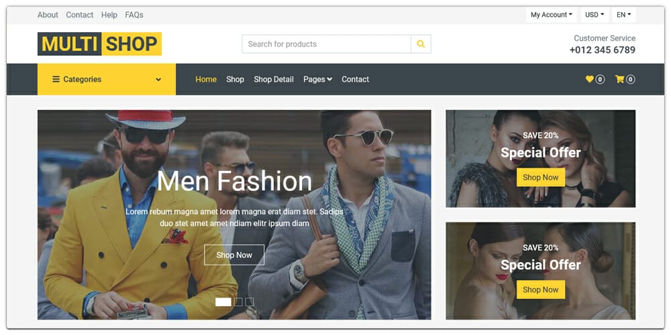Select the first carousel slide indicator
Viewport: 671px width, 335px height.
tap(223, 302)
